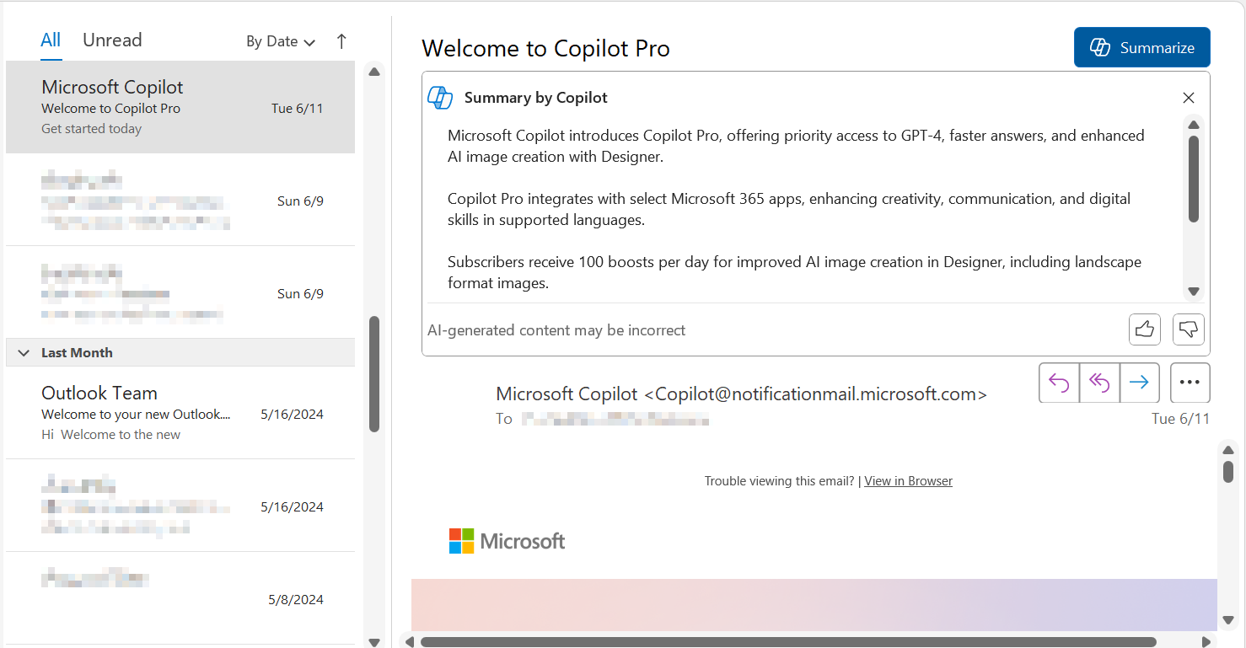Switch to showing only Unread messages

point(112,40)
